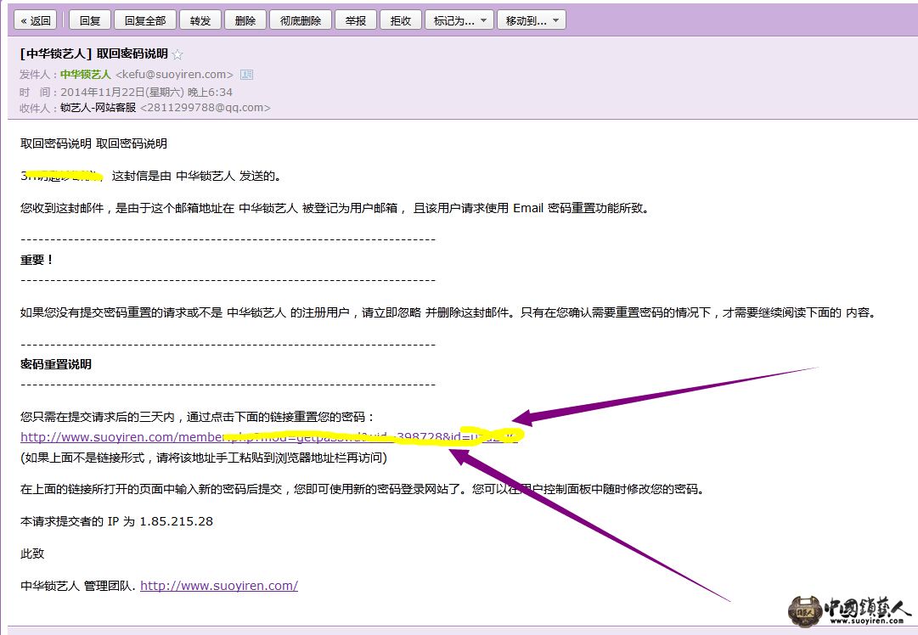Viewport: 918px width, 635px height.
Task: Click the closing line 此致
Action: coord(32,553)
